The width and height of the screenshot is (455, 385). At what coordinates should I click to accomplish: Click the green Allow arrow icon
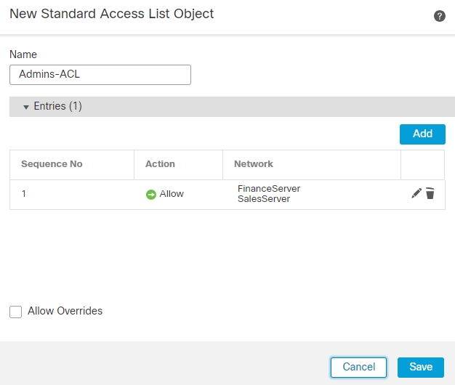click(x=151, y=194)
